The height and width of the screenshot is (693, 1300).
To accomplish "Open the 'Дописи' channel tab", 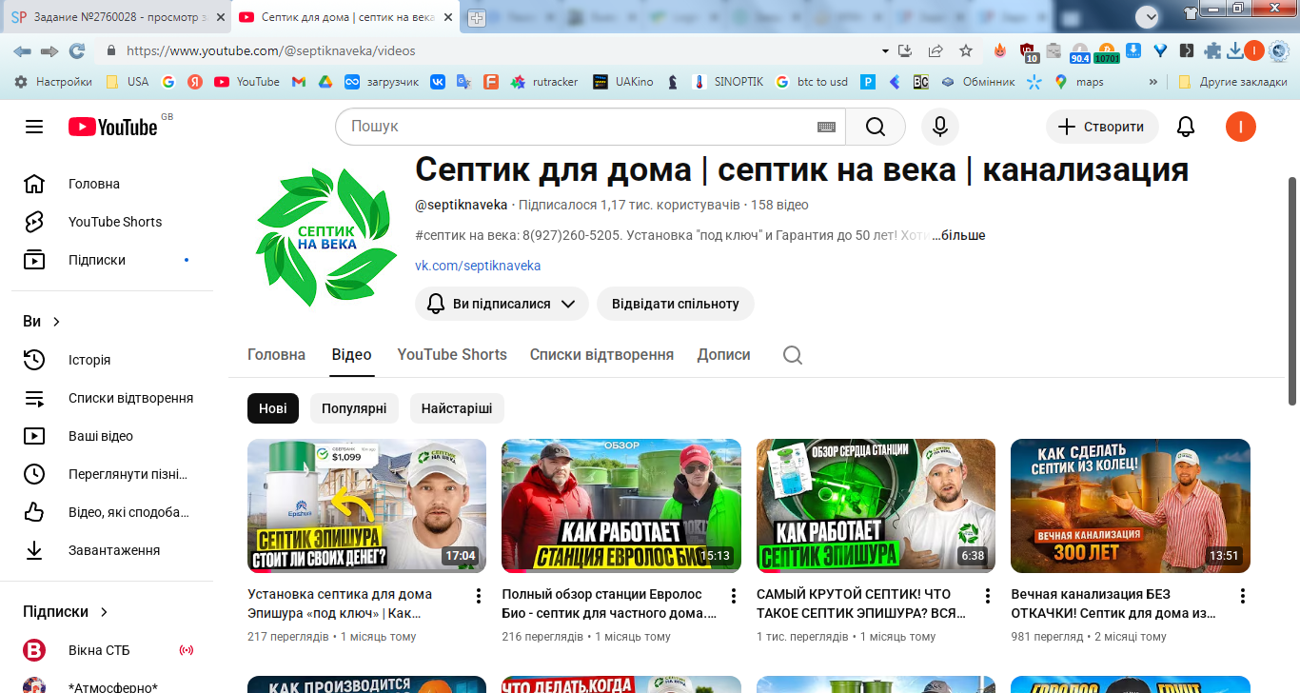I will coord(724,355).
